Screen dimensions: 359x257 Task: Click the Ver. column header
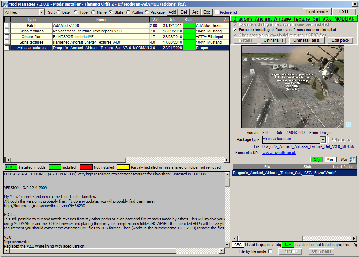pyautogui.click(x=155, y=20)
